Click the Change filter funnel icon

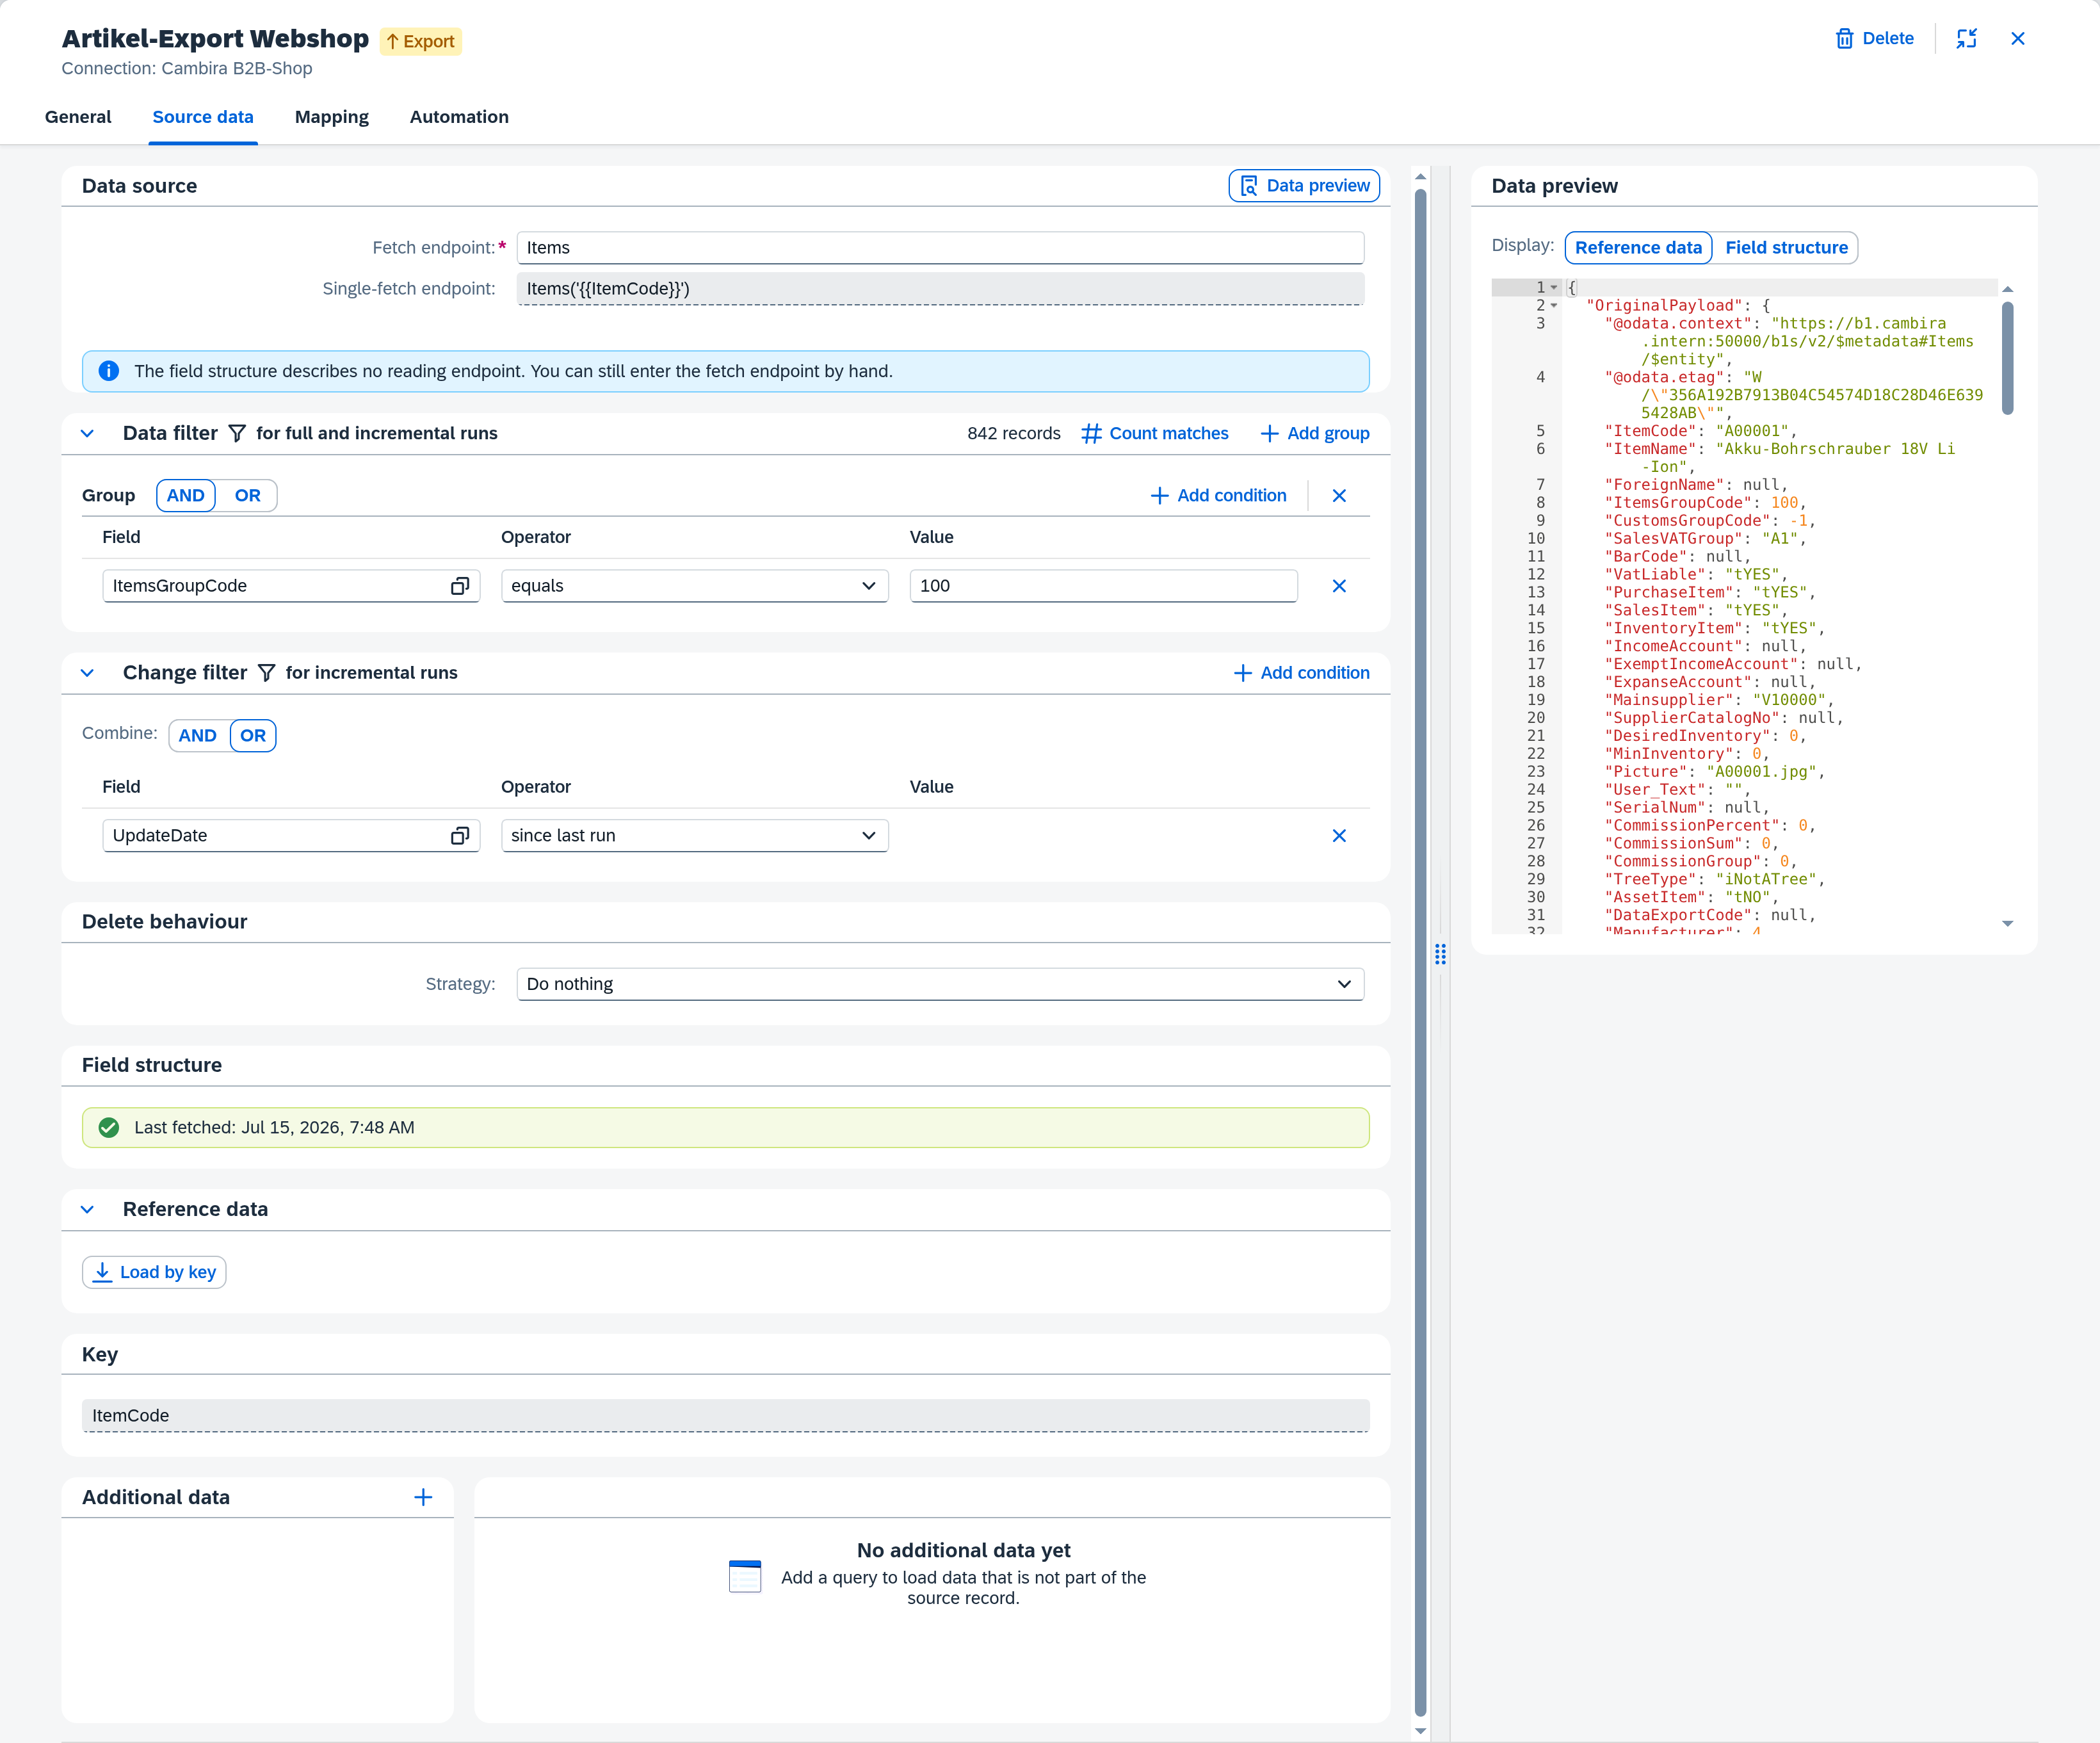[x=266, y=673]
